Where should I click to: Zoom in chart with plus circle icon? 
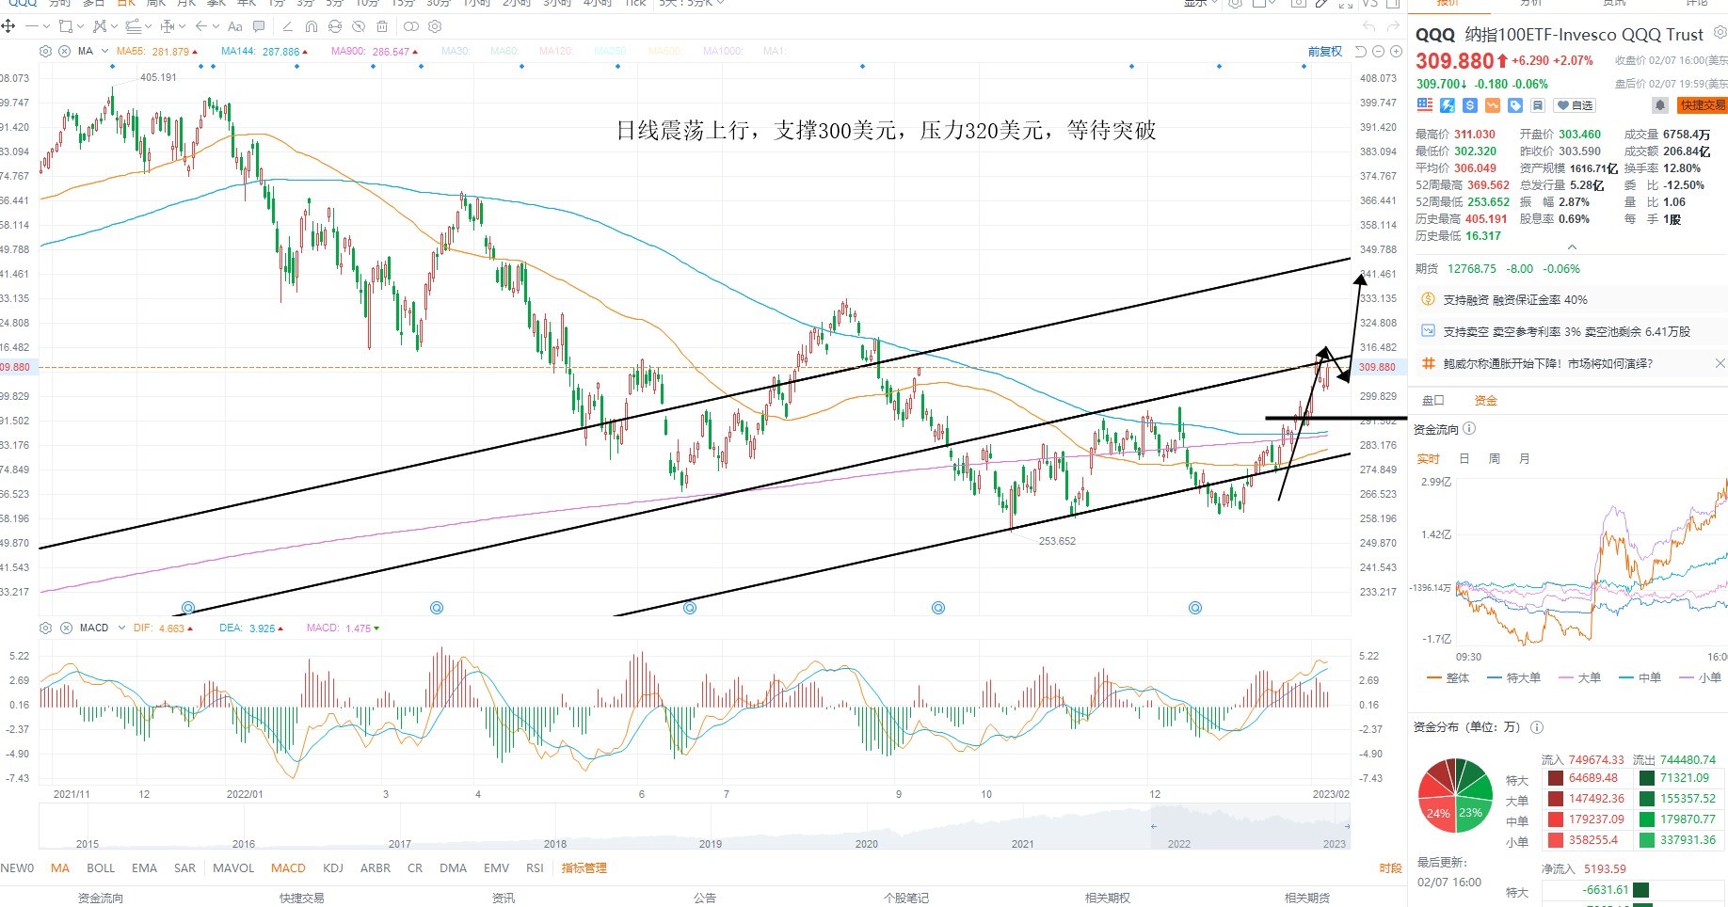coord(1396,52)
